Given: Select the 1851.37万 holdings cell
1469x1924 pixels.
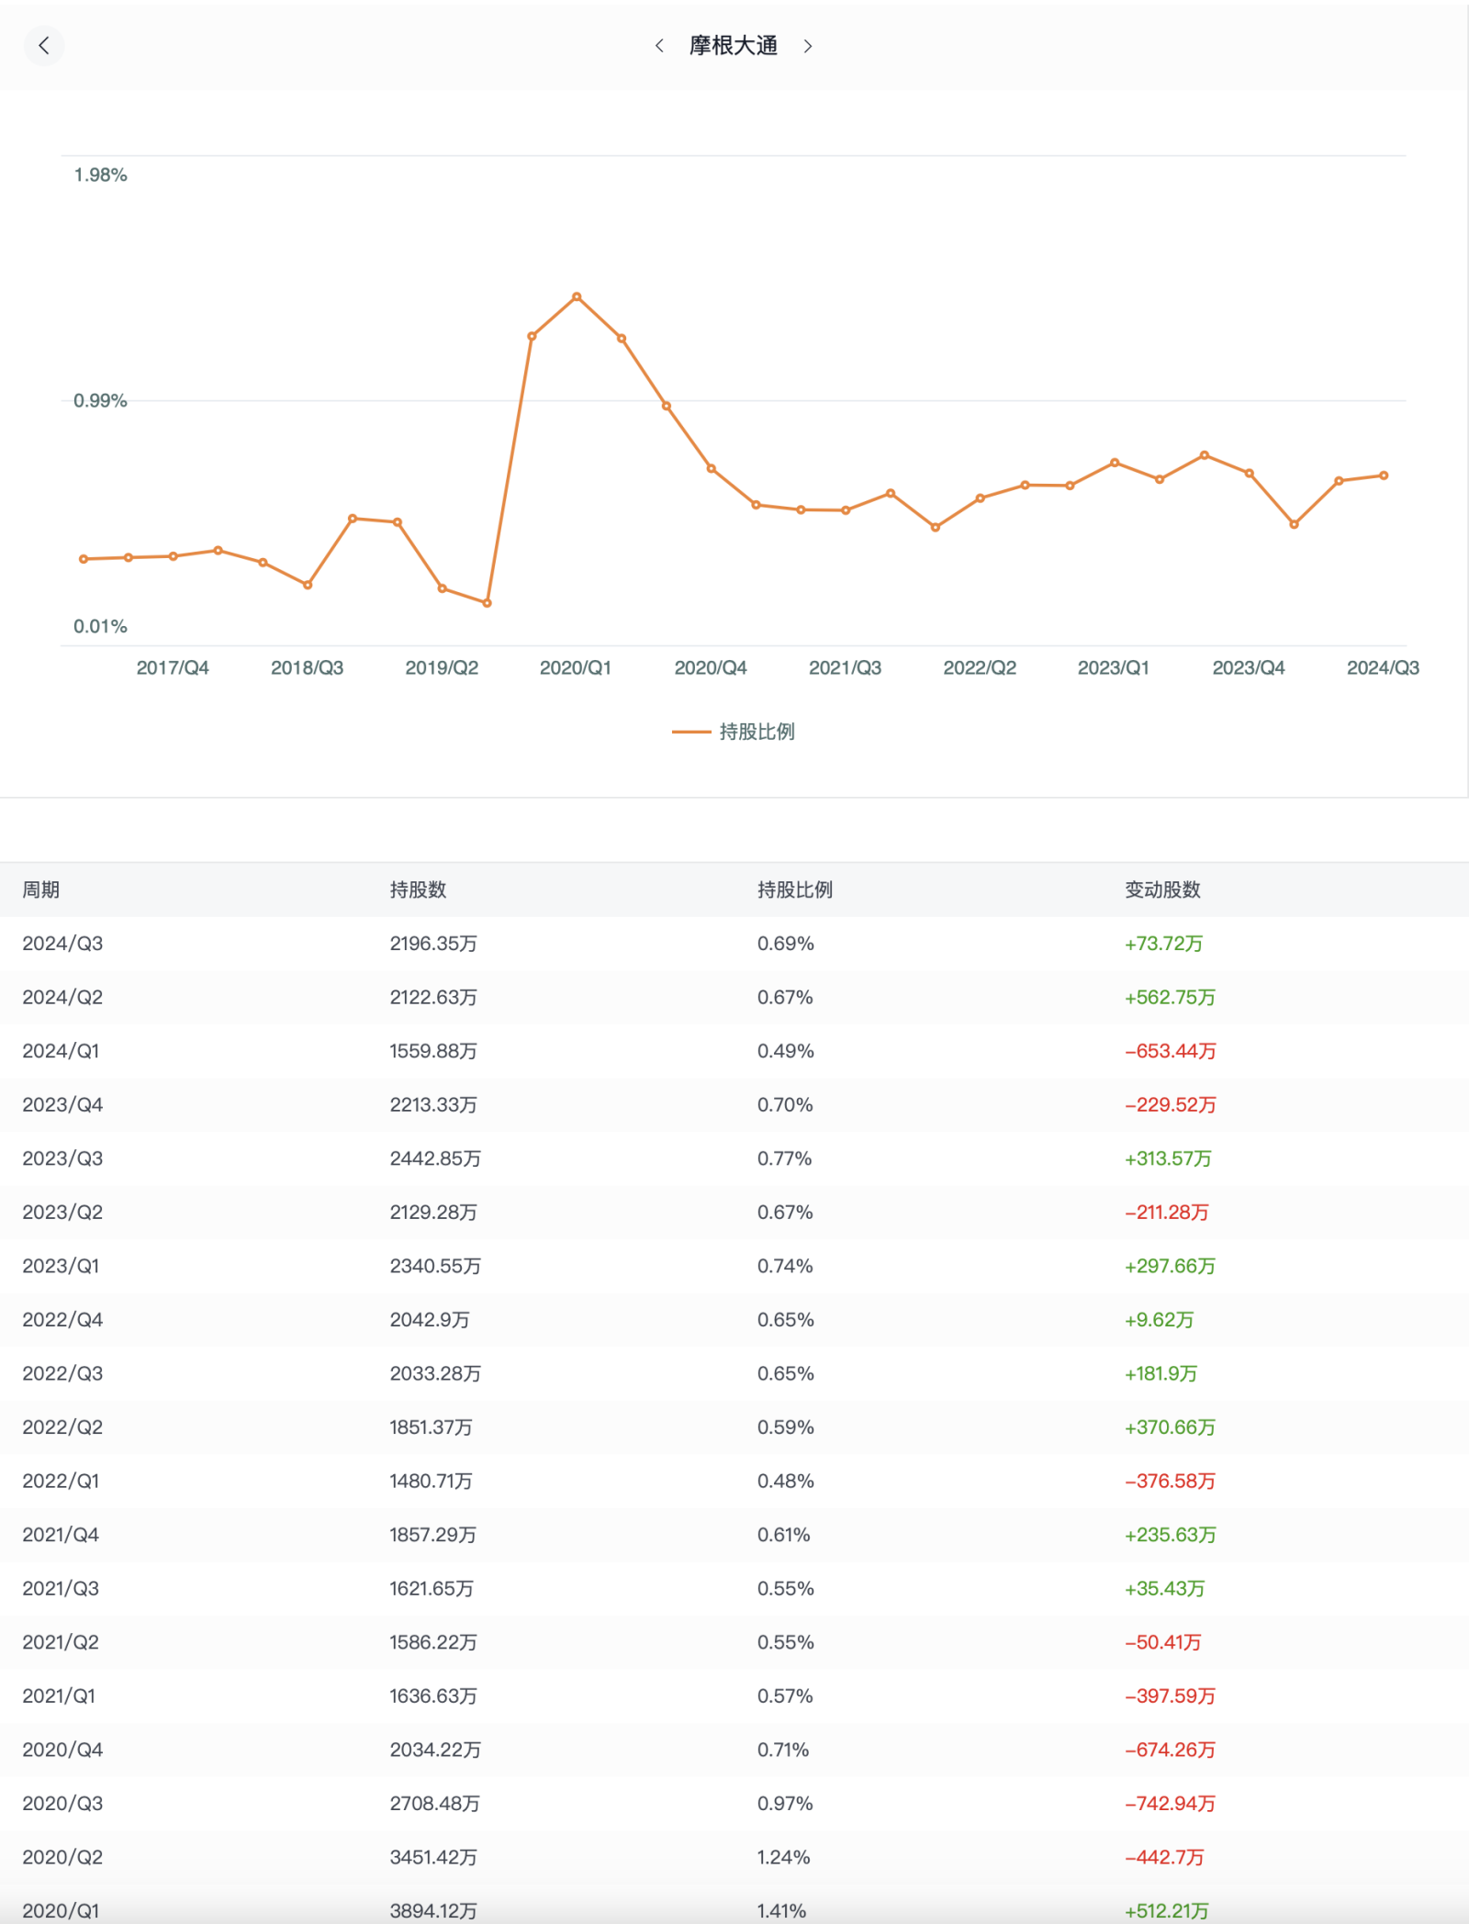Looking at the screenshot, I should point(431,1427).
